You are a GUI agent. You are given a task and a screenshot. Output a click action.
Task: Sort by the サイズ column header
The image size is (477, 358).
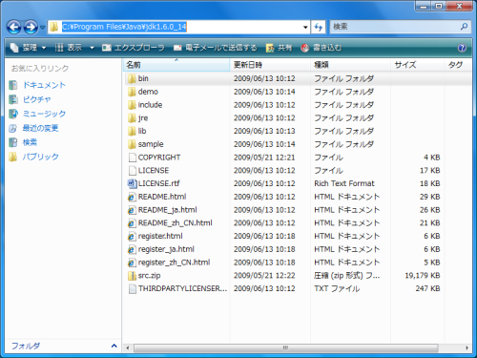coord(418,65)
